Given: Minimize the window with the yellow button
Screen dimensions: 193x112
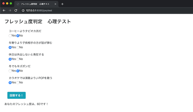Looking at the screenshot, I should [x=7, y=3].
